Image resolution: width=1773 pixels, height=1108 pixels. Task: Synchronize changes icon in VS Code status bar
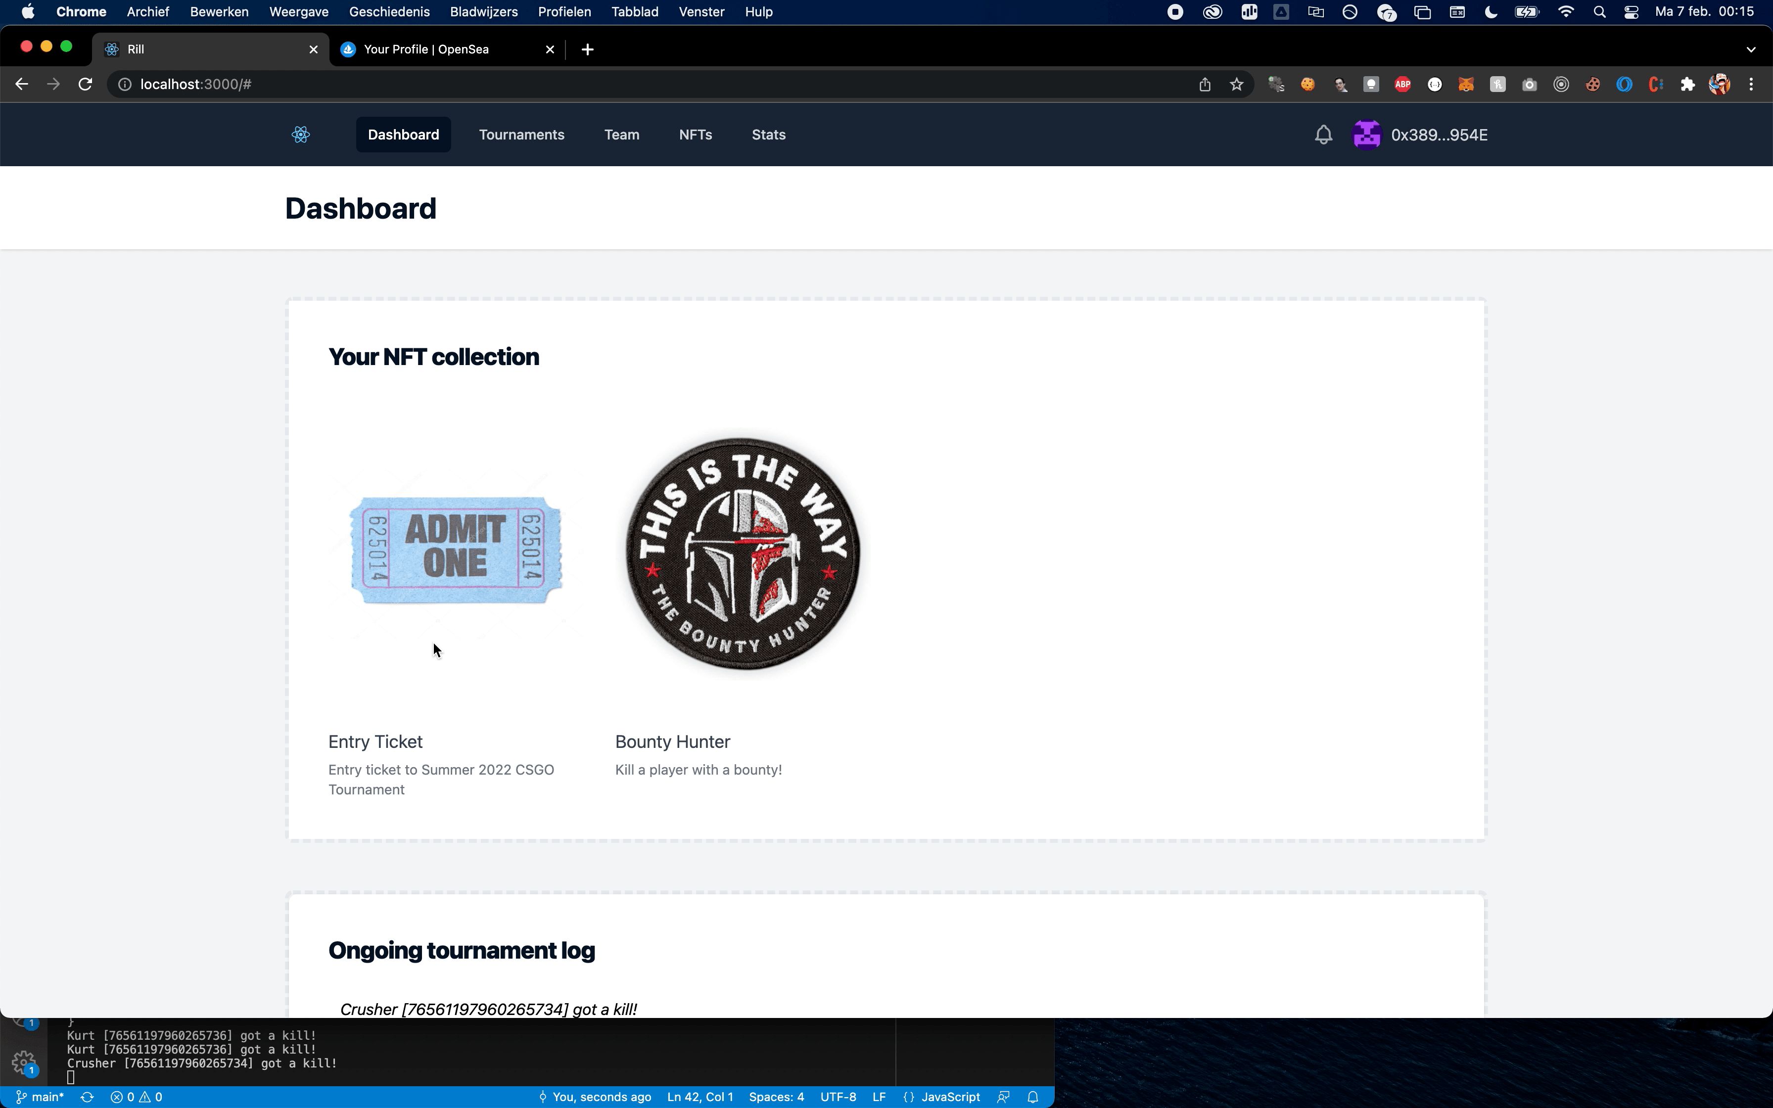pyautogui.click(x=87, y=1097)
